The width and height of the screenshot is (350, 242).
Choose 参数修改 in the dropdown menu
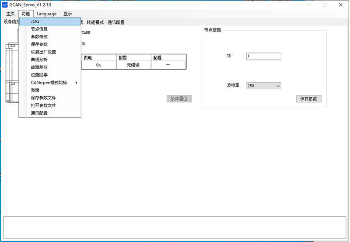39,37
